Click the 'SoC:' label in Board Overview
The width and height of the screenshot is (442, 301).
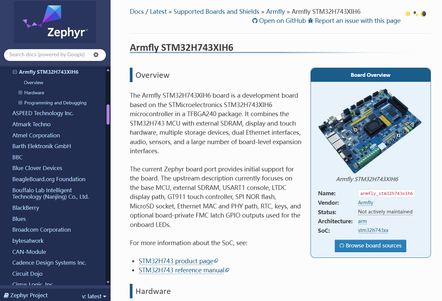324,231
